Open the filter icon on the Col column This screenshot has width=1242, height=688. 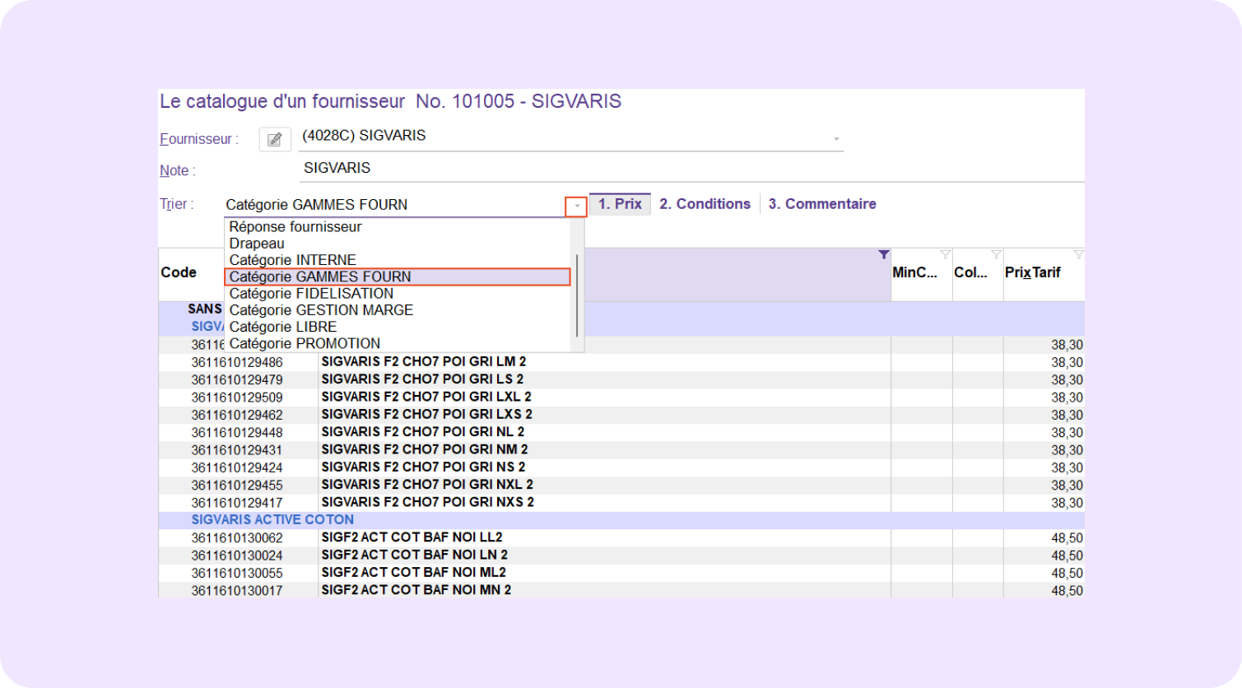pos(996,255)
